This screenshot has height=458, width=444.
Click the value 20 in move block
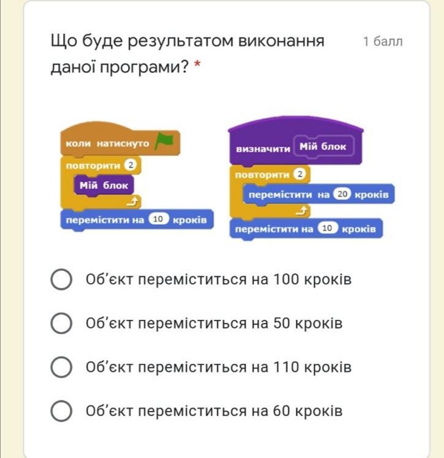pos(342,194)
